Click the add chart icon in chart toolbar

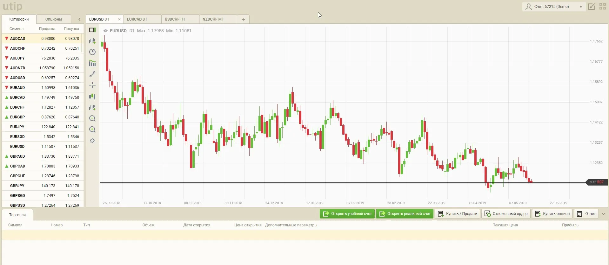[x=92, y=41]
